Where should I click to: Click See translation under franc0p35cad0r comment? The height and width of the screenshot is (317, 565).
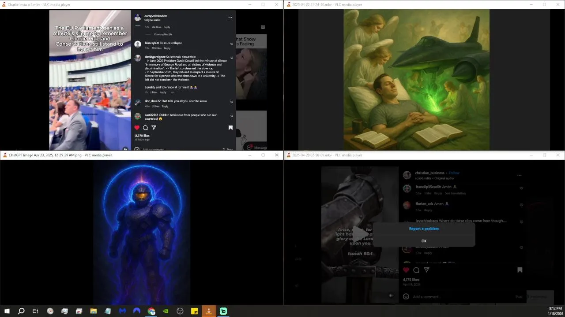point(455,193)
